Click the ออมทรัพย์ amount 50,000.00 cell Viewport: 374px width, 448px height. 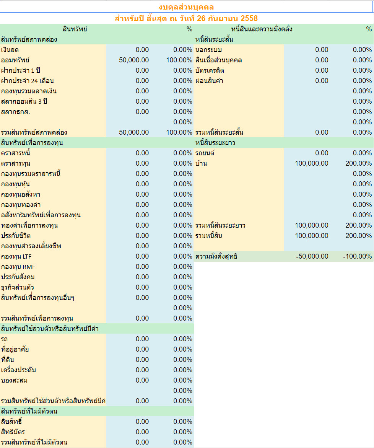click(x=128, y=60)
